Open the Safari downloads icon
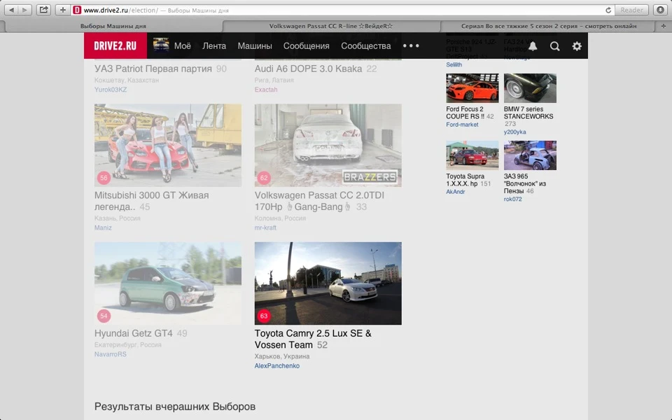This screenshot has height=420, width=672. tap(660, 10)
